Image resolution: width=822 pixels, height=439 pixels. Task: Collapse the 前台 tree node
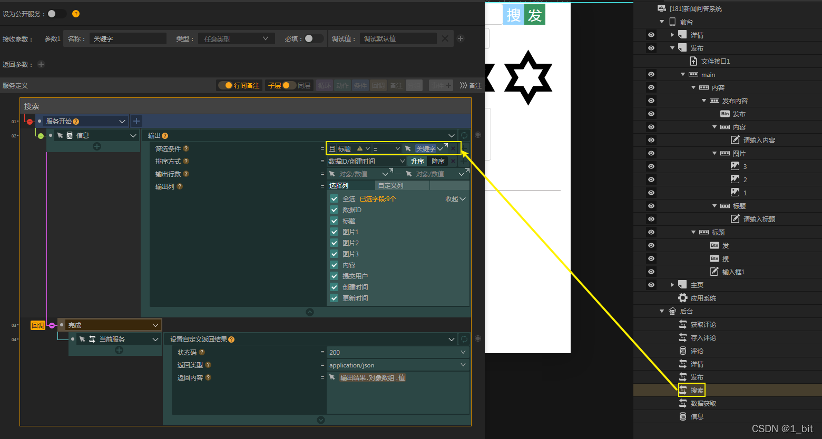tap(662, 22)
